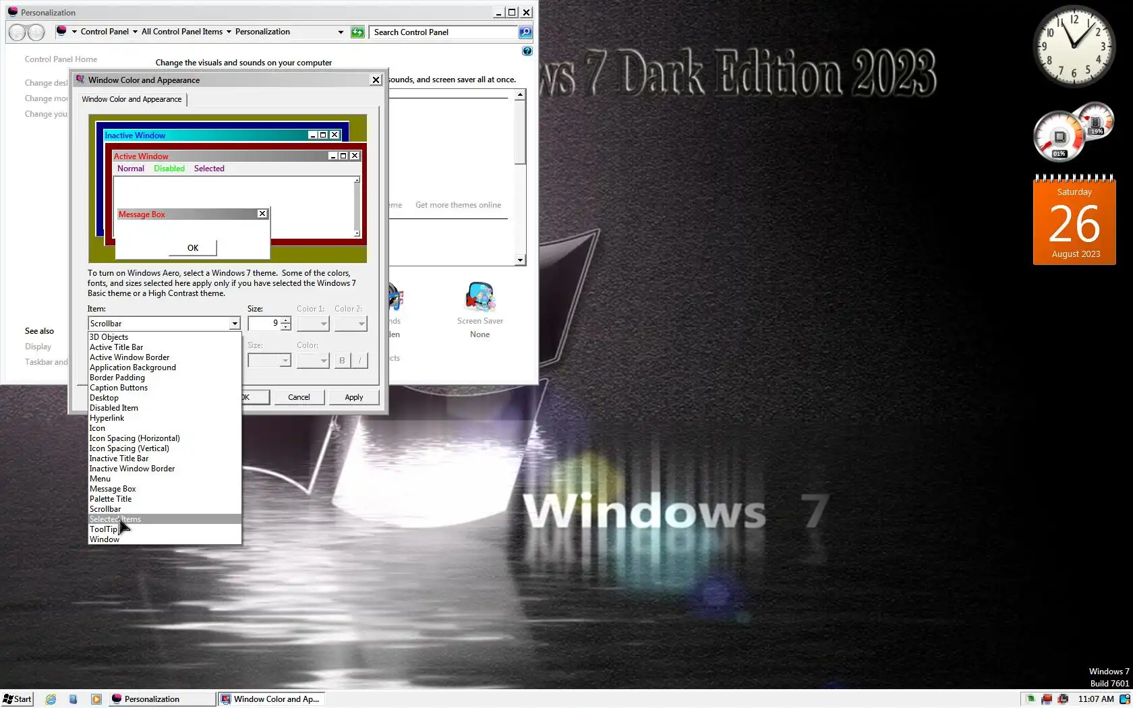1133x708 pixels.
Task: Open the address bar history dropdown
Action: pos(341,32)
